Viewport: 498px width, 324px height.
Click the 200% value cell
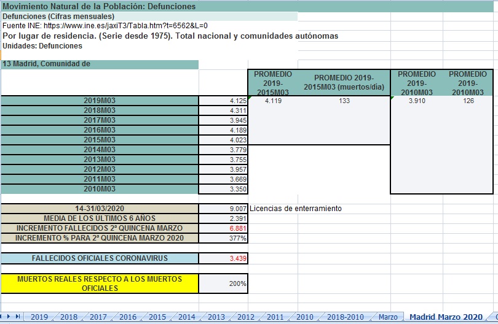coord(223,283)
